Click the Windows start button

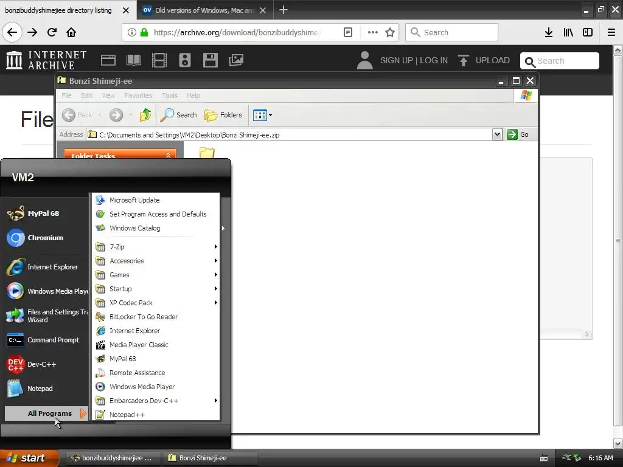click(x=29, y=458)
